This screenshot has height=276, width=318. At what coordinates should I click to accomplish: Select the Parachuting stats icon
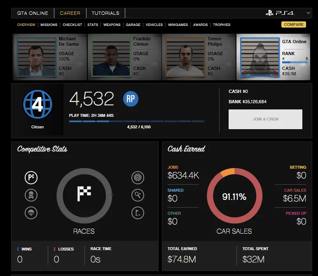click(x=31, y=213)
